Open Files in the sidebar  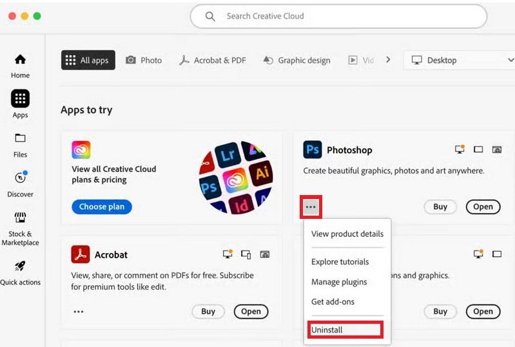click(x=20, y=145)
